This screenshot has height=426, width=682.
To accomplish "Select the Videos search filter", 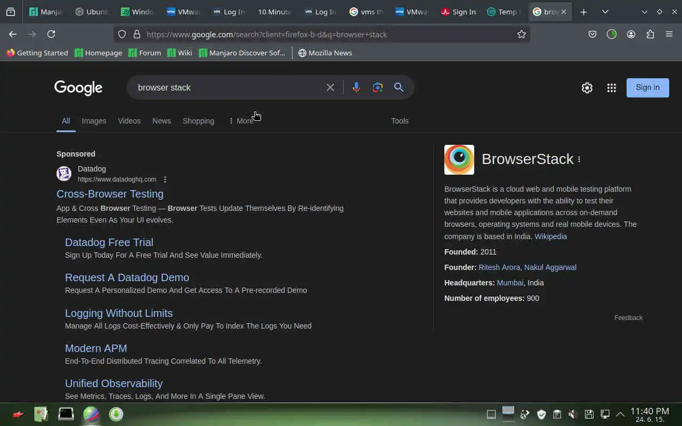I will click(x=129, y=121).
